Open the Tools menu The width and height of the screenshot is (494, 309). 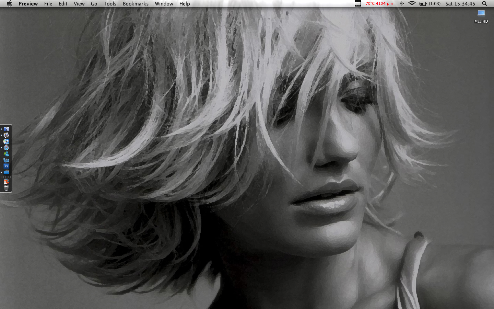tap(110, 3)
